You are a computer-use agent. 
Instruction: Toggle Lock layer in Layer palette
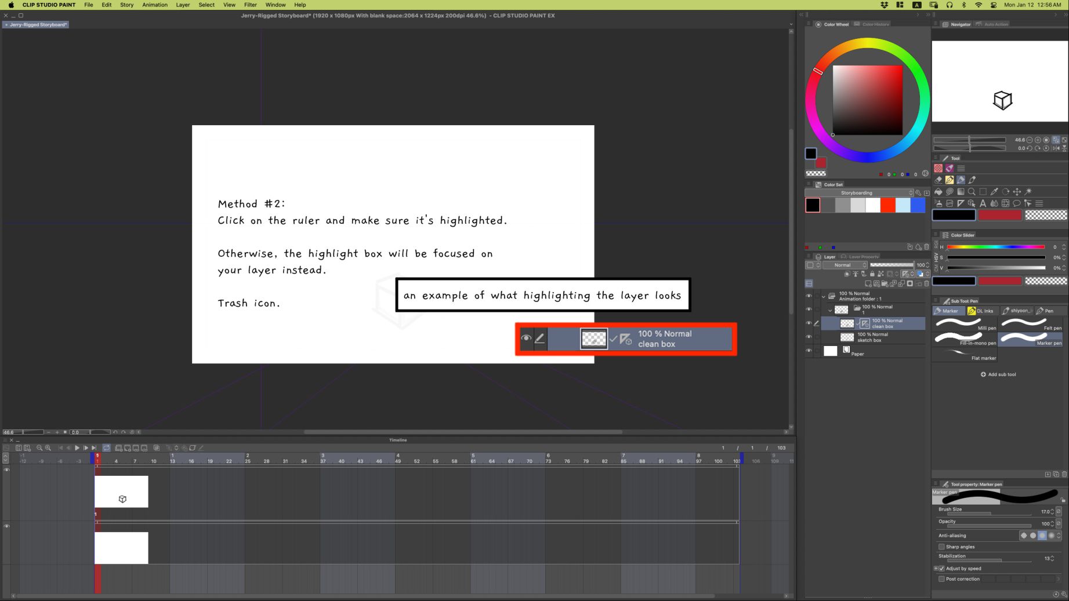(x=872, y=274)
